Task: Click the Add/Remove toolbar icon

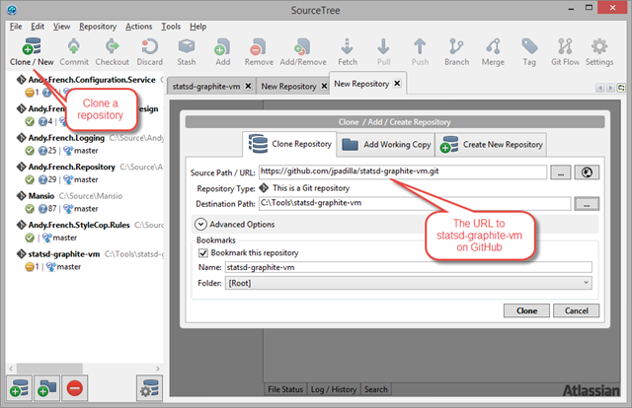Action: pos(303,46)
